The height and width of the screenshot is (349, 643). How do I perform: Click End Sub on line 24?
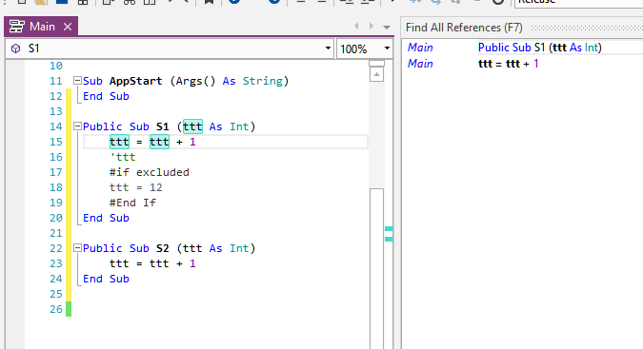coord(106,279)
